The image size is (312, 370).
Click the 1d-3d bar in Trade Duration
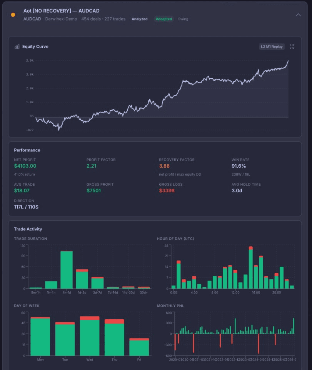tap(82, 279)
